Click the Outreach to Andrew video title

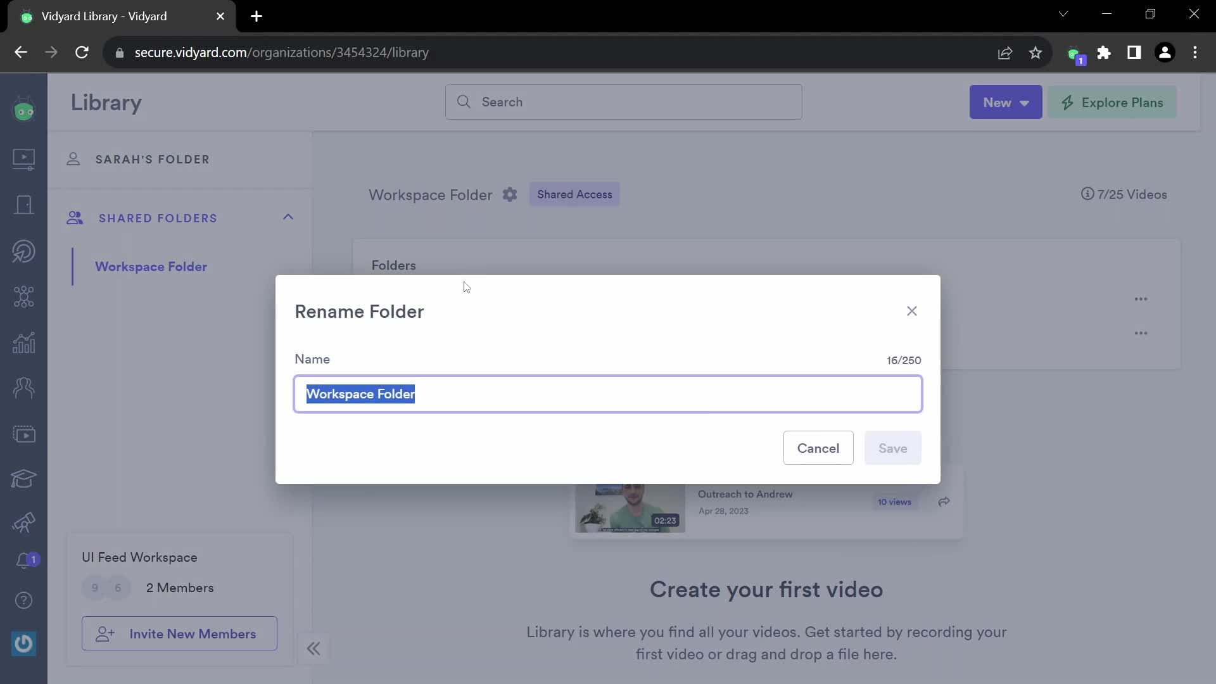(x=745, y=494)
